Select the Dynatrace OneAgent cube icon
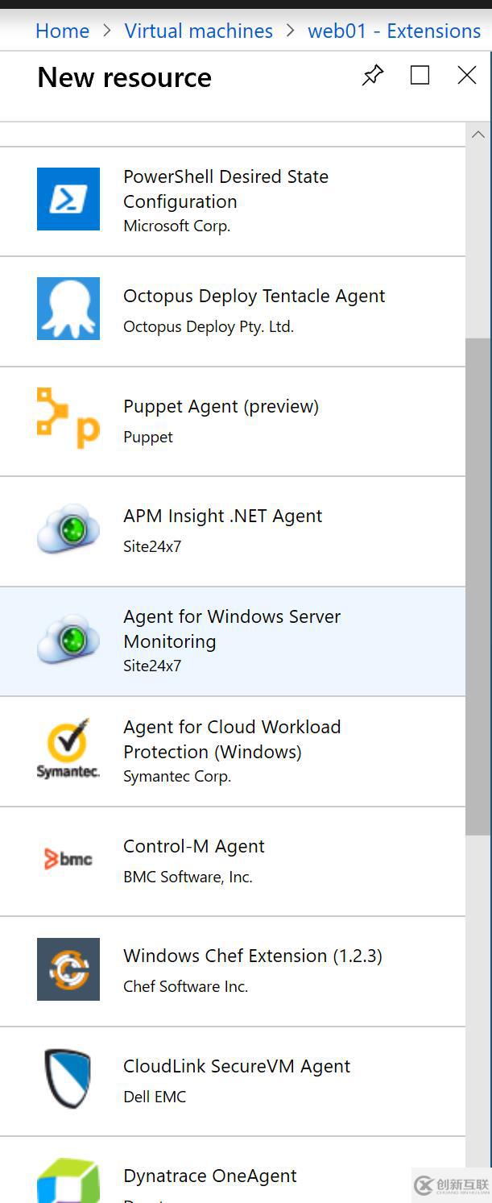The height and width of the screenshot is (1203, 492). click(68, 1181)
